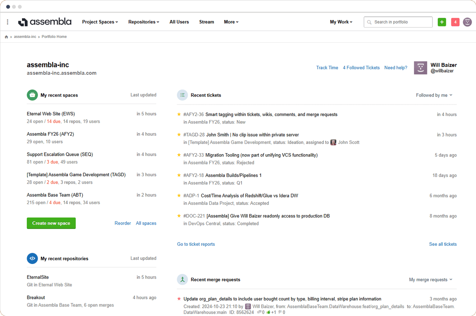Screen dimensions: 476x316
Task: Click the search magnifier icon
Action: 369,22
